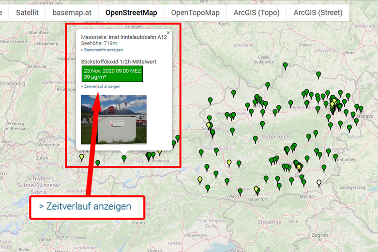
Task: Select the yellow marker above the Klagenfurt label
Action: click(x=256, y=190)
